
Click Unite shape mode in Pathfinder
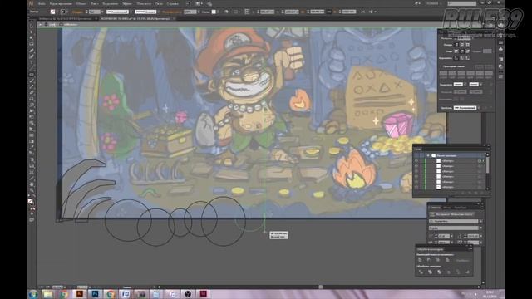point(420,260)
